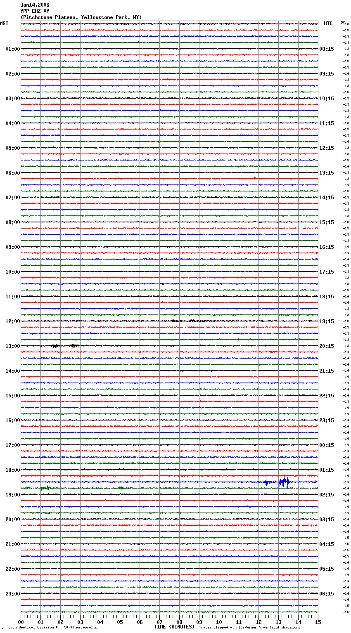Click Pitchstone Plateau, Yellowstone Park location text
351x633 pixels.
click(81, 17)
